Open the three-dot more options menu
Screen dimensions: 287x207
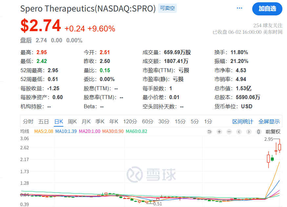(x=239, y=8)
